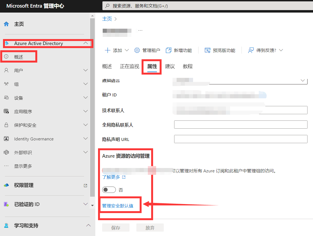This screenshot has height=236, width=313.
Task: Click 主页 in the breadcrumb
Action: 107,19
